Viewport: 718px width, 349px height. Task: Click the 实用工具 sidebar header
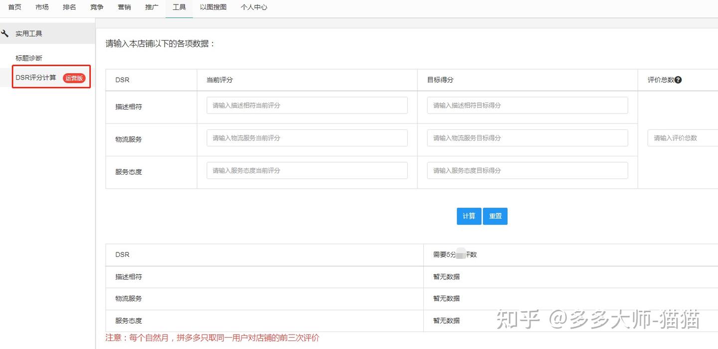(47, 34)
